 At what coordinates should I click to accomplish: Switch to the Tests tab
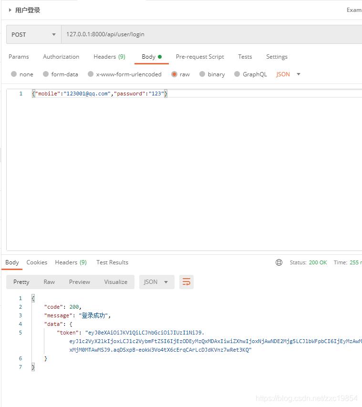[x=245, y=57]
